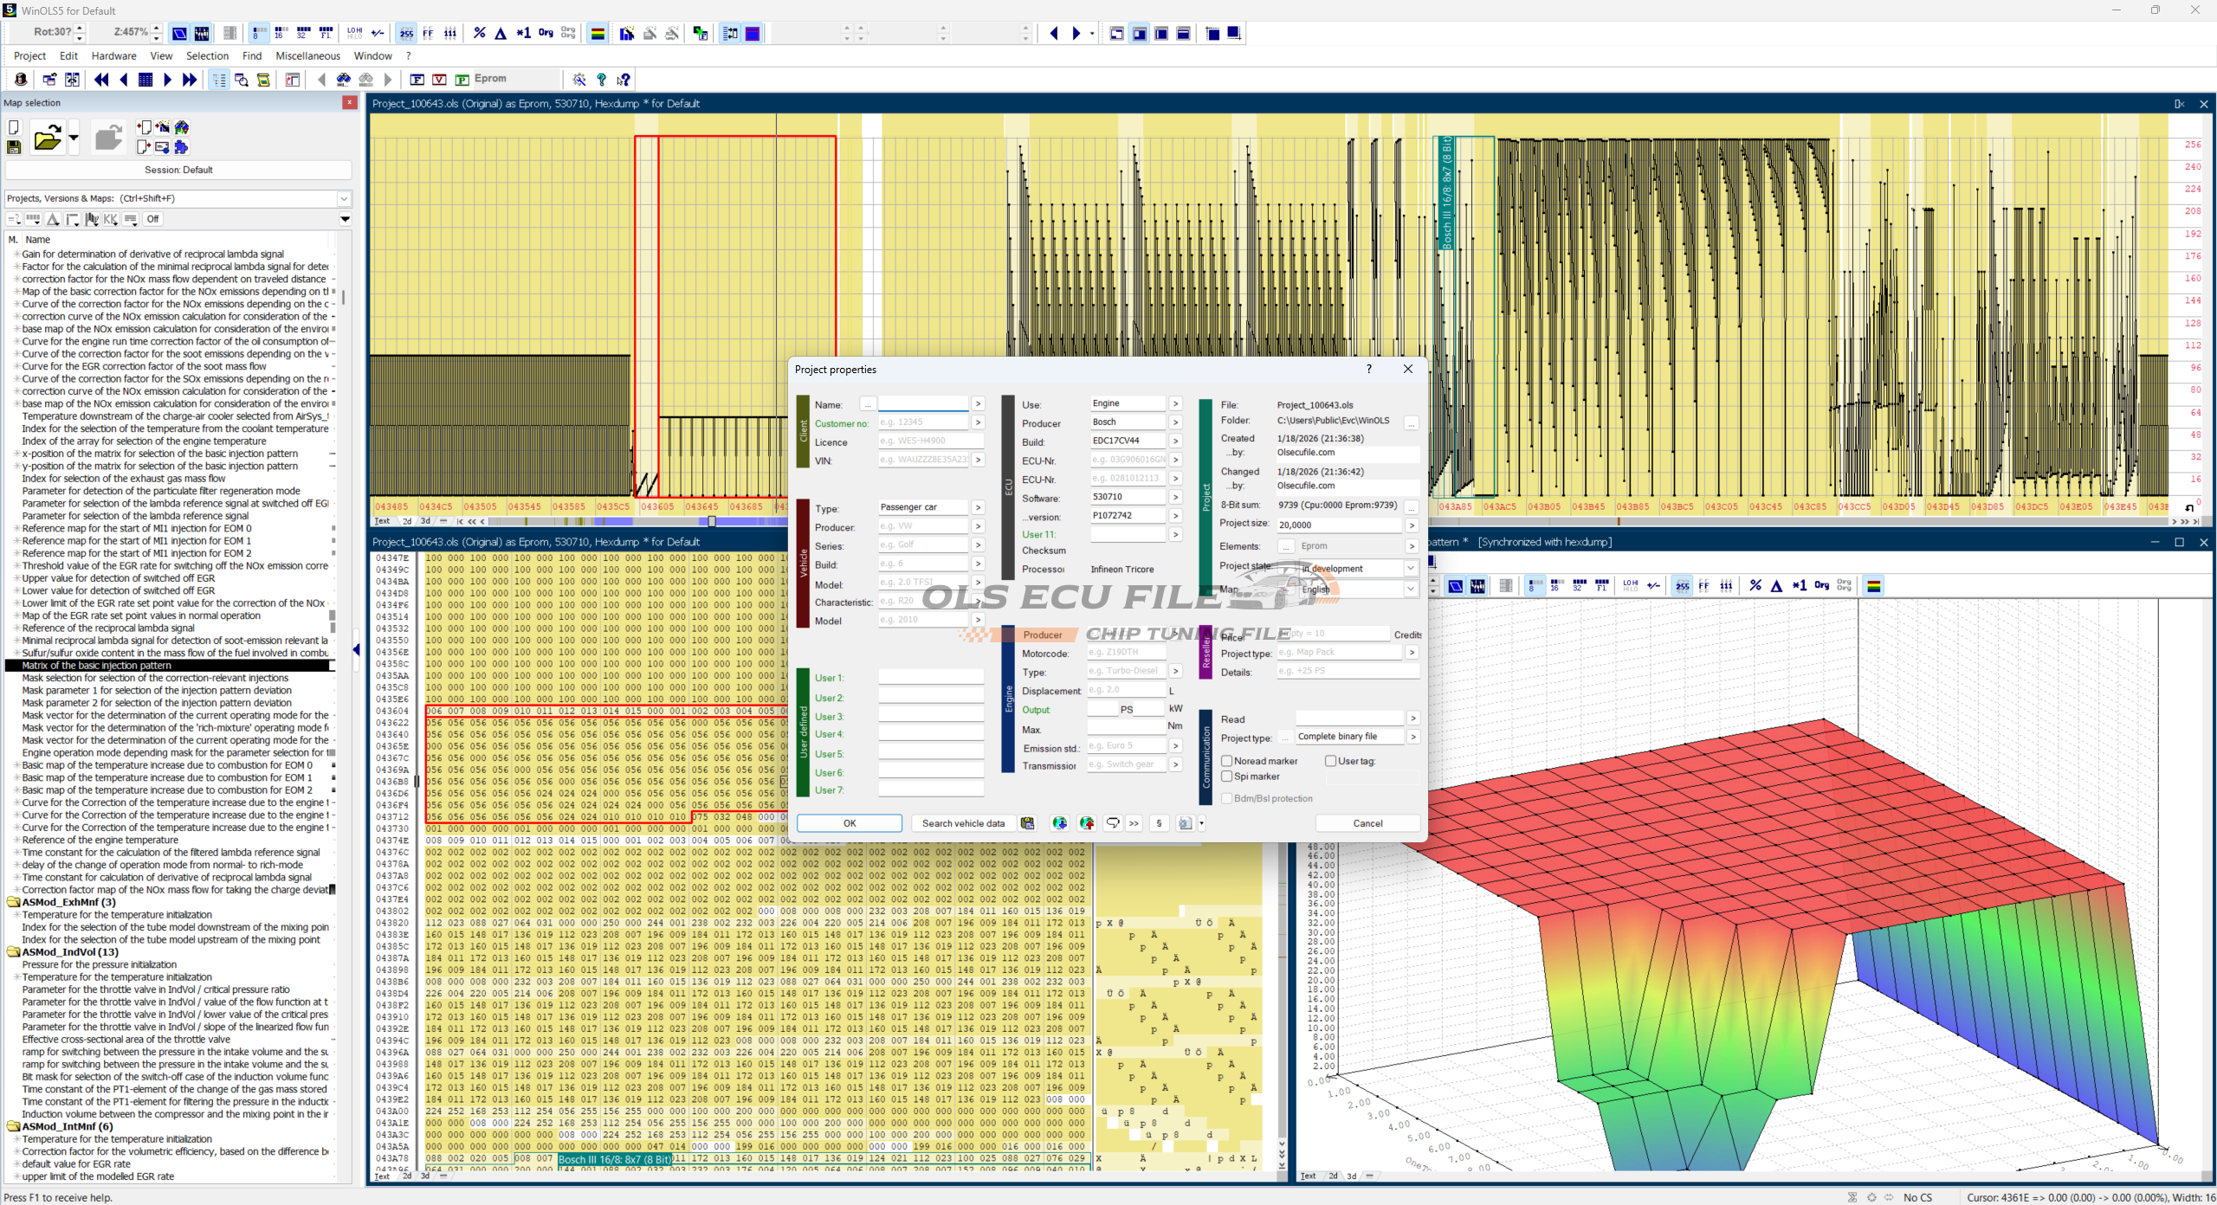Tick the User tag checkbox
The image size is (2217, 1205).
click(1331, 761)
